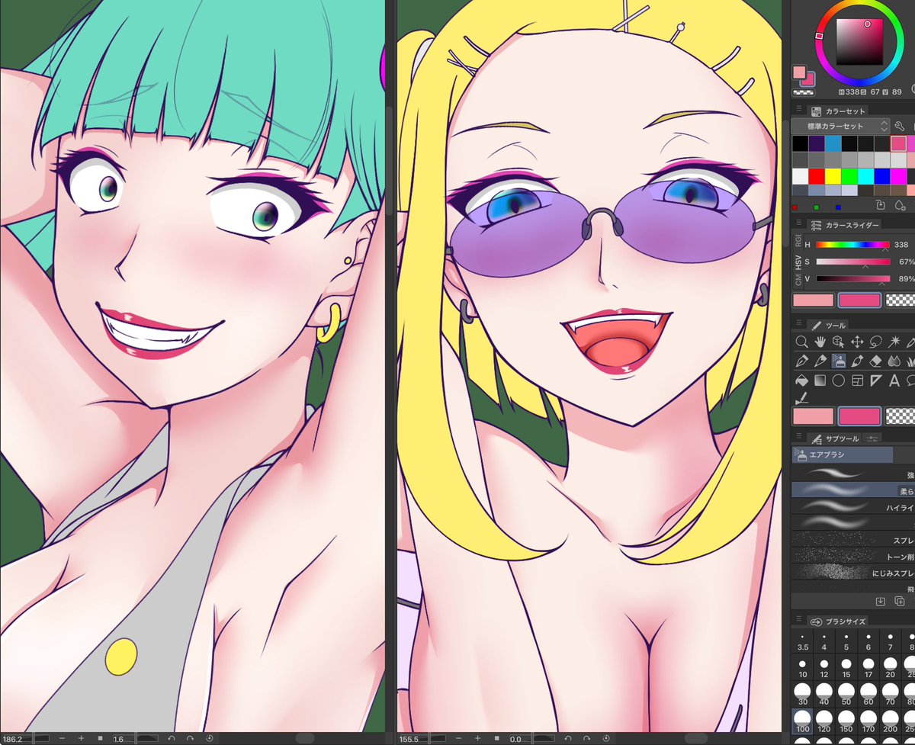Viewport: 915px width, 745px height.
Task: Click import sub tool icon below brush list
Action: click(x=880, y=601)
